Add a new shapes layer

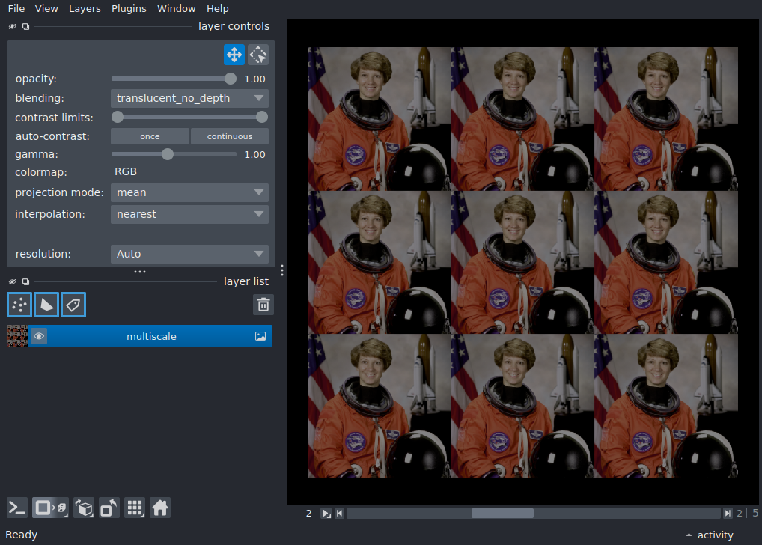pyautogui.click(x=46, y=305)
